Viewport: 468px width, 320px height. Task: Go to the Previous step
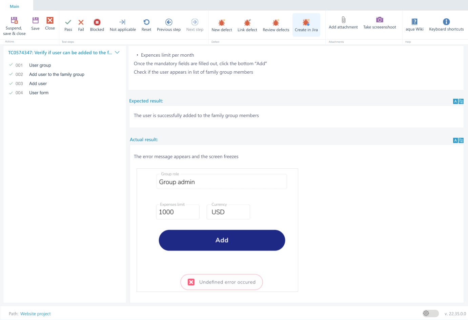point(168,24)
